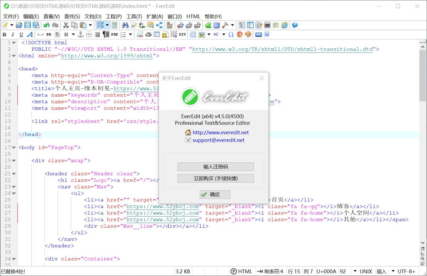Open the http://www.everedit.net link
This screenshot has height=276, width=427.
point(221,132)
